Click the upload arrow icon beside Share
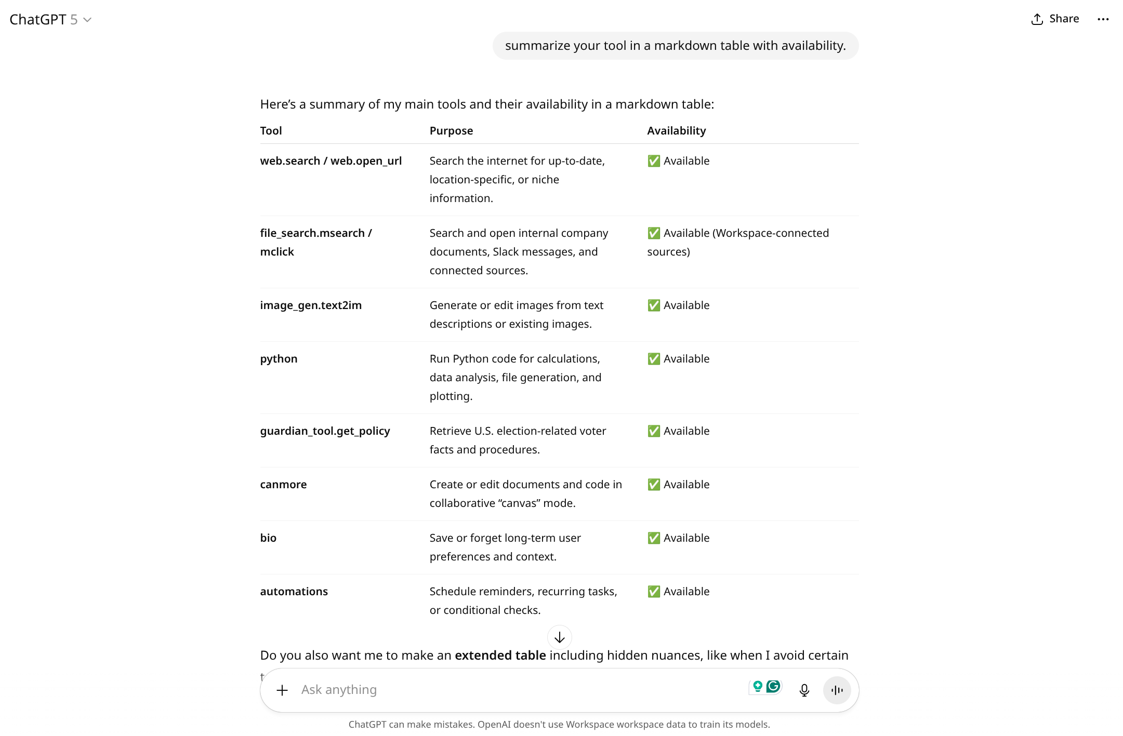This screenshot has width=1123, height=736. click(x=1037, y=19)
